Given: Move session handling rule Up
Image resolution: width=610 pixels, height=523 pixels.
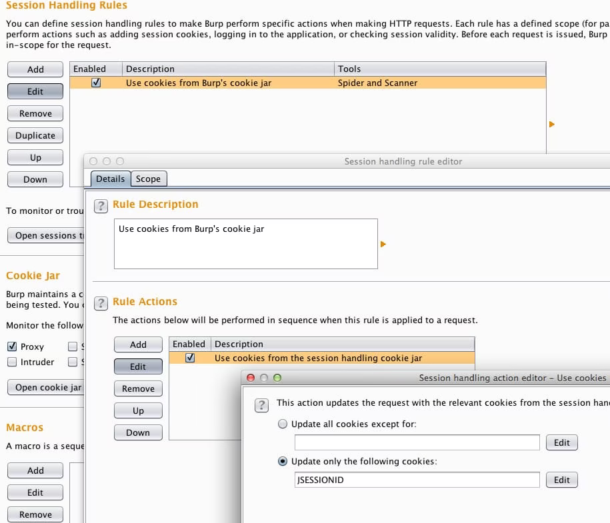Looking at the screenshot, I should pos(35,157).
